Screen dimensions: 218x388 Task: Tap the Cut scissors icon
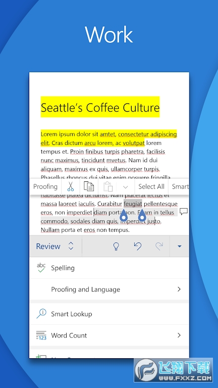(71, 186)
